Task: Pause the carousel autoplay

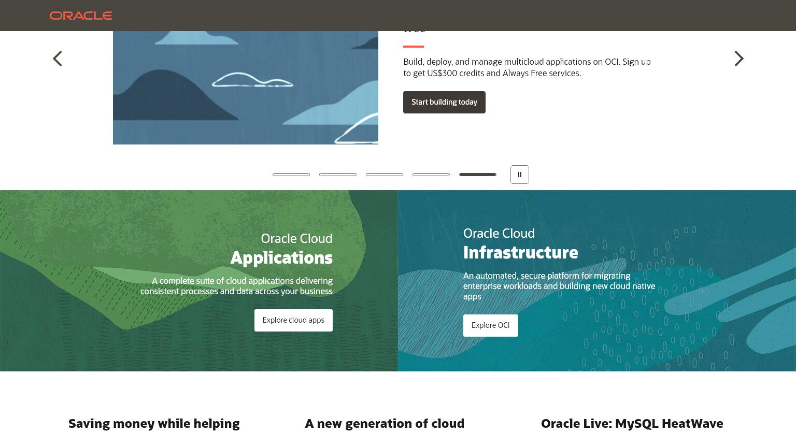Action: [519, 175]
